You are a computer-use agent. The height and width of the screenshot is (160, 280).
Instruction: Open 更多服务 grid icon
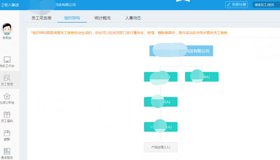[x=7, y=151]
